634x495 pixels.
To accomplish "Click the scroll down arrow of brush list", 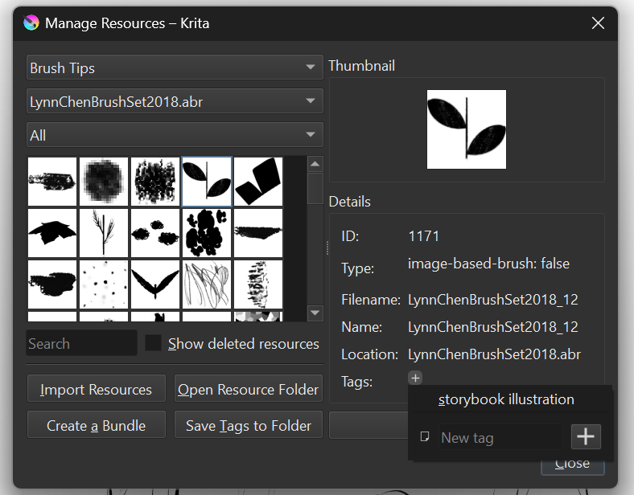I will 315,313.
